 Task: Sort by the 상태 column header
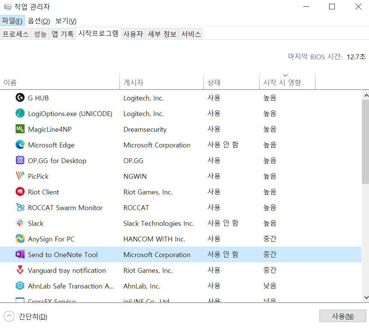click(231, 81)
